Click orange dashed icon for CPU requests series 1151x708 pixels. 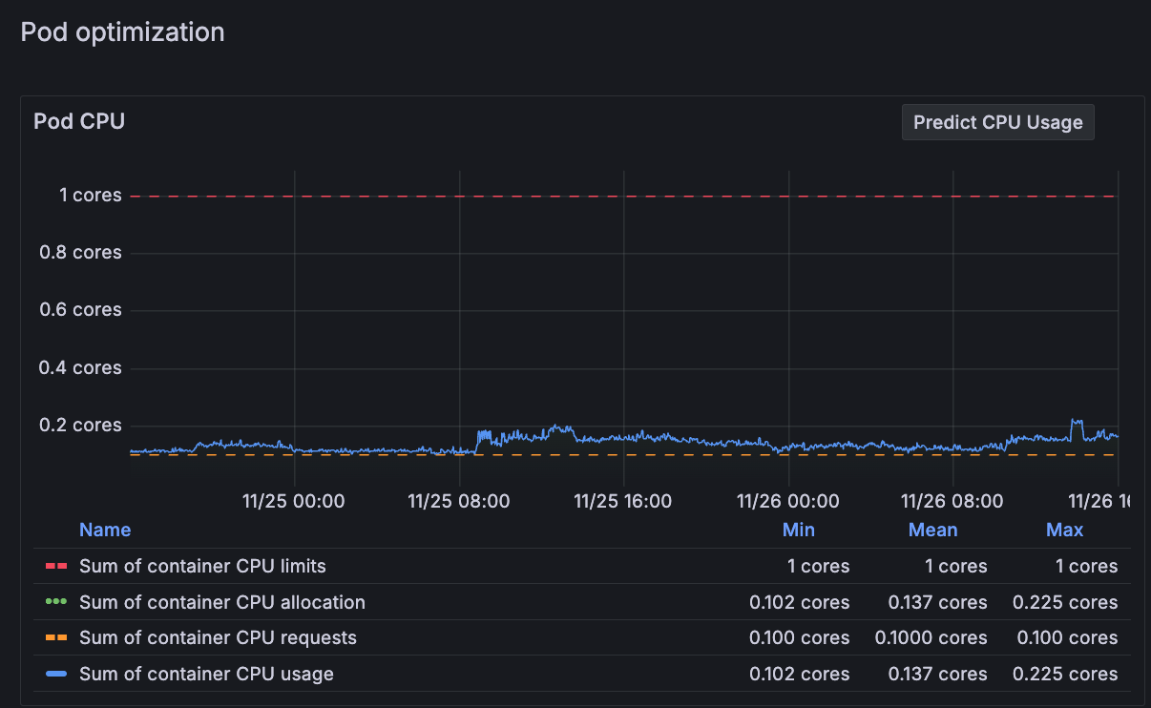pos(56,637)
